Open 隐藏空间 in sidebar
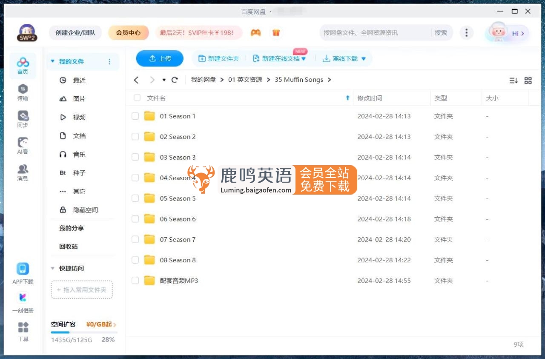Screen dimensions: 545x359 click(x=79, y=210)
